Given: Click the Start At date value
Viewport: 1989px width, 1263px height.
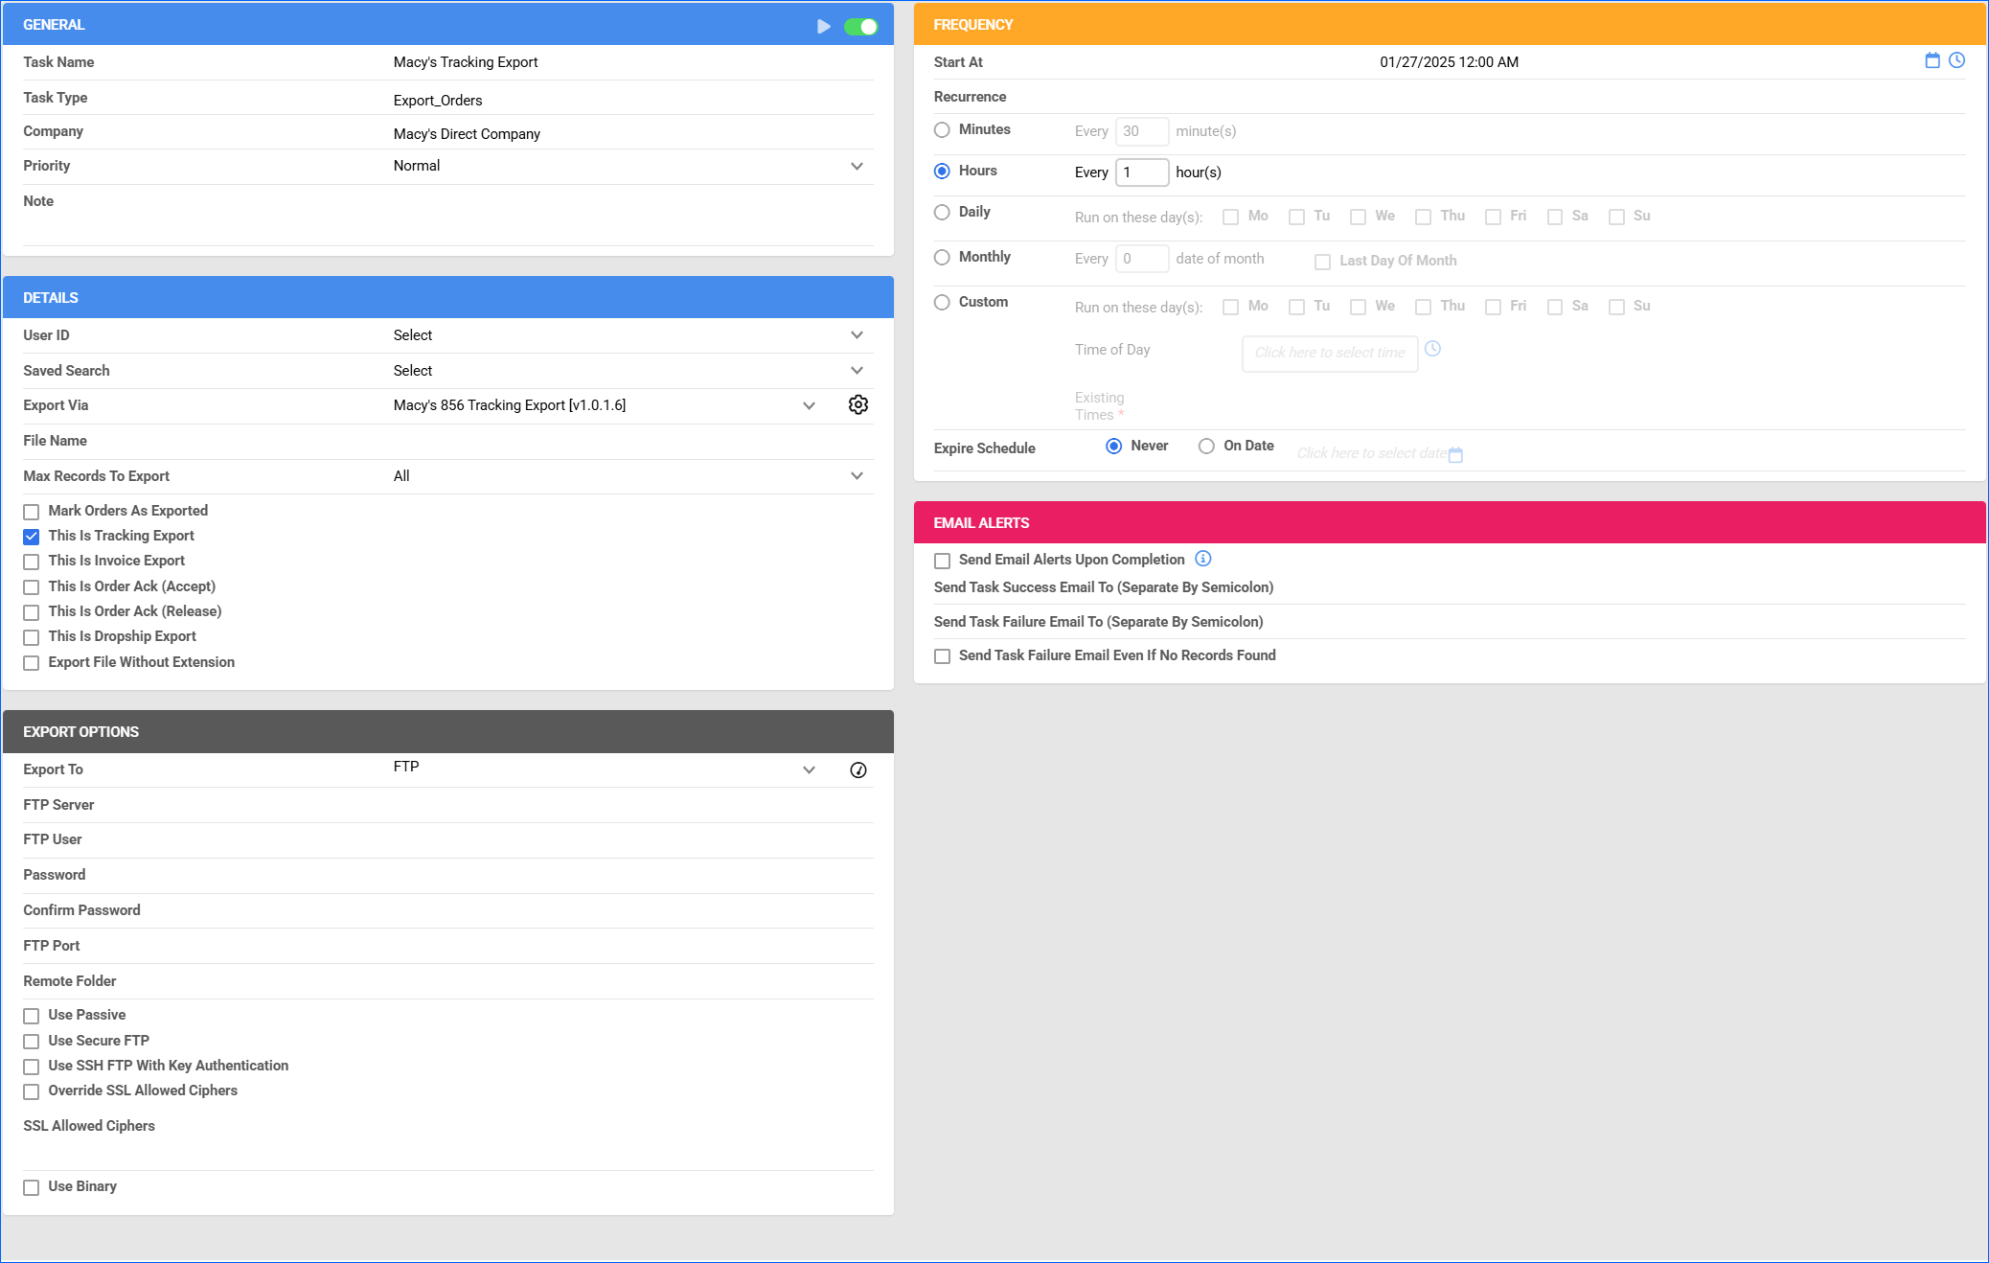Looking at the screenshot, I should click(x=1449, y=62).
